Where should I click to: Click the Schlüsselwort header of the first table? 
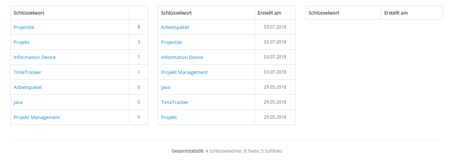[x=29, y=13]
